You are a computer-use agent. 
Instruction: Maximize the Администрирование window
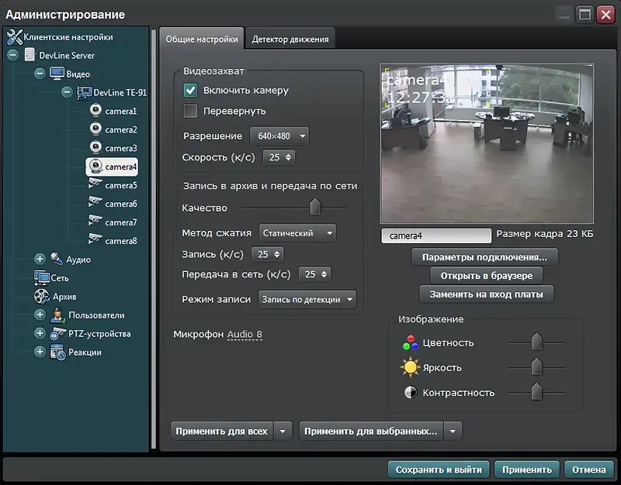point(585,15)
